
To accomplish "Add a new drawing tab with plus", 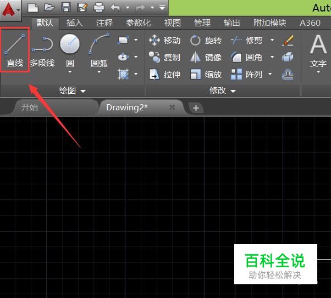I will point(196,108).
